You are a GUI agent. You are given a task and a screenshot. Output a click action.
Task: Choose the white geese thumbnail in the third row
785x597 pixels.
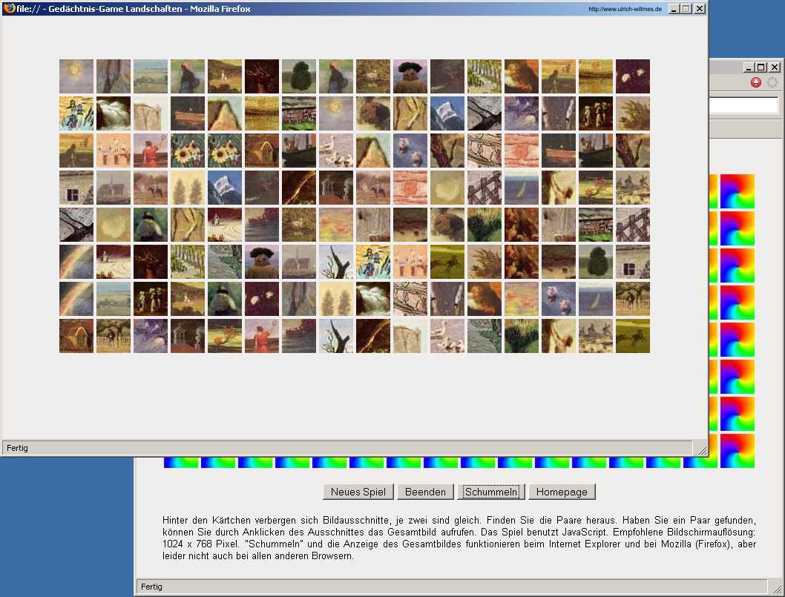336,151
